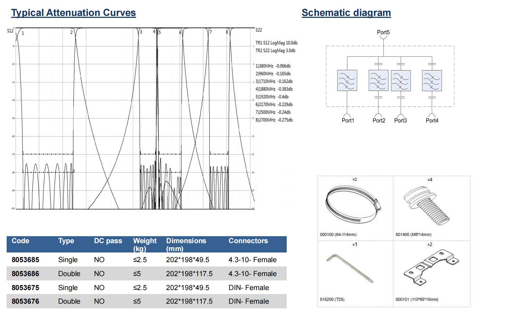Click the M5*14mm screw image

[428, 205]
